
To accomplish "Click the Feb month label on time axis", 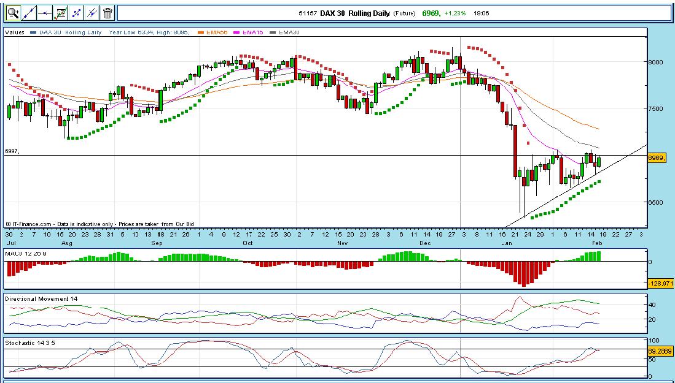I will (x=597, y=243).
